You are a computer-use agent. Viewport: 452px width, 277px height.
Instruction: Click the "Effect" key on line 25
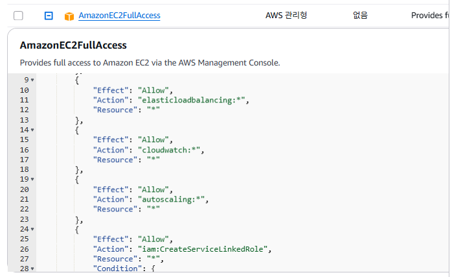(111, 239)
